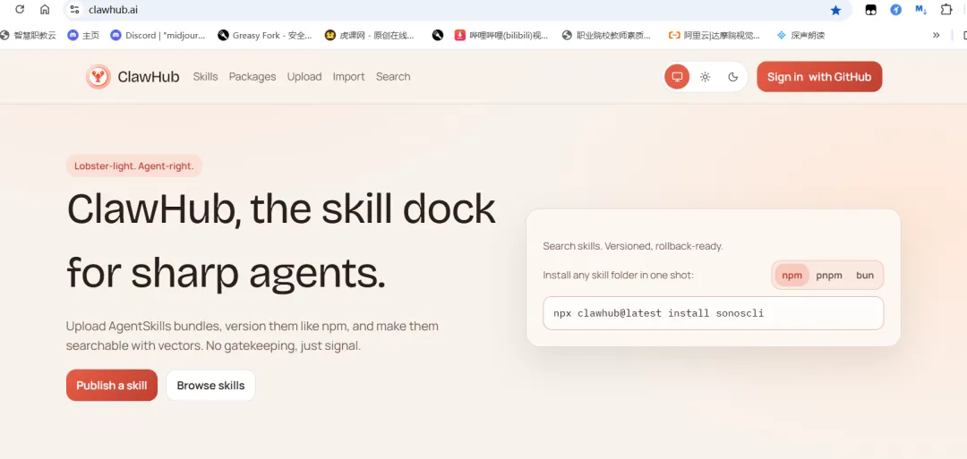Select the pnpm package manager tab
Image resolution: width=967 pixels, height=459 pixels.
point(829,275)
